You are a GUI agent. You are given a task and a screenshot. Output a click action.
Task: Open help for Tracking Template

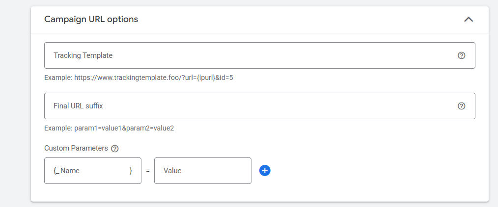[x=461, y=55]
